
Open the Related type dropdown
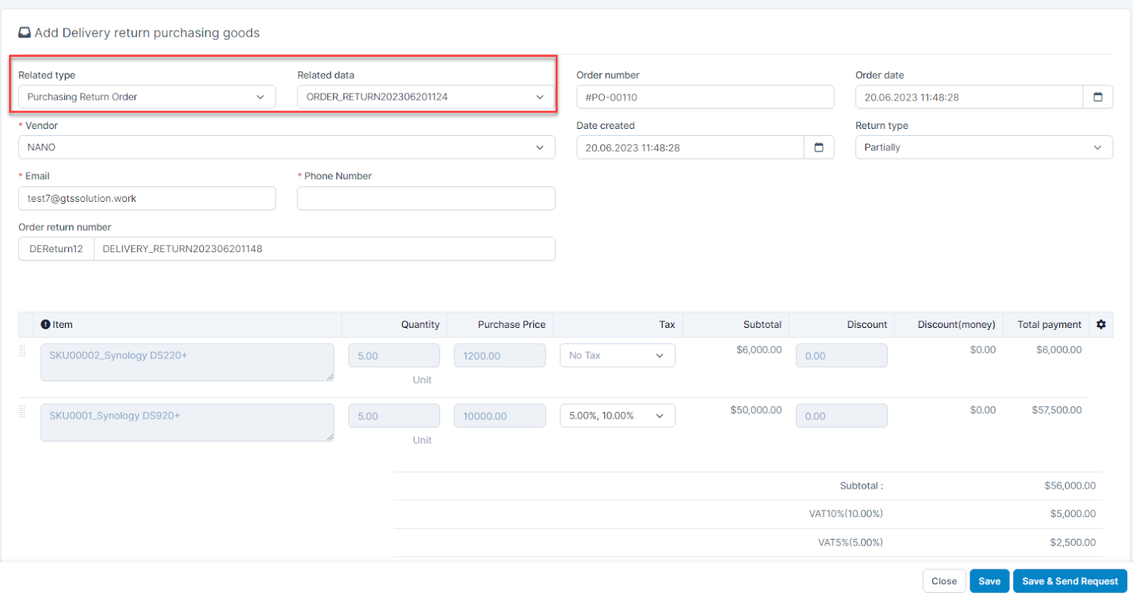coord(147,97)
